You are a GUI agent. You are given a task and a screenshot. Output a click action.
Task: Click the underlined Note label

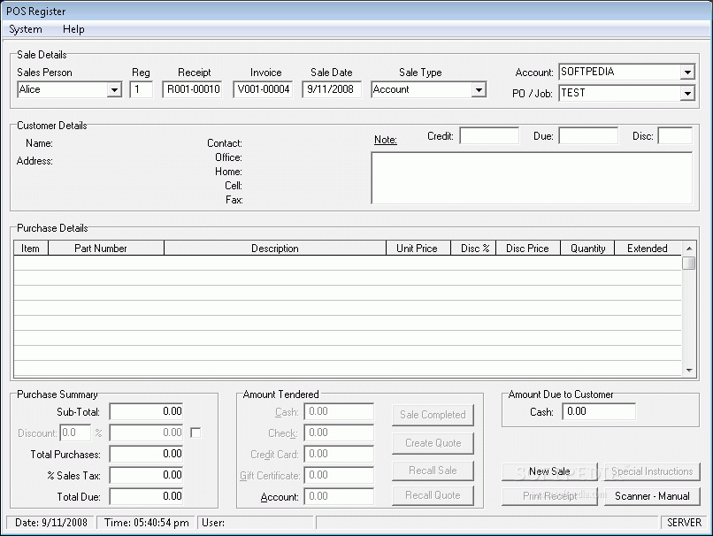click(385, 140)
